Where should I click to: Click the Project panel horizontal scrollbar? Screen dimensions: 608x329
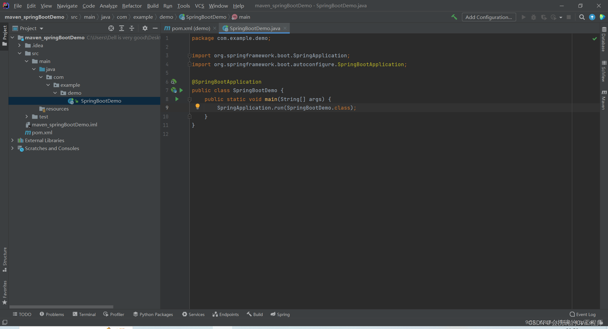(61, 307)
